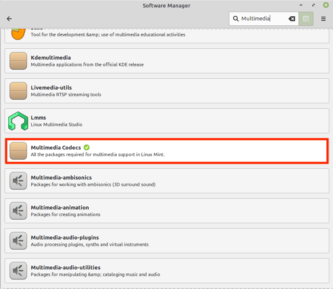Select the Kdemultimedia title text

(51, 57)
